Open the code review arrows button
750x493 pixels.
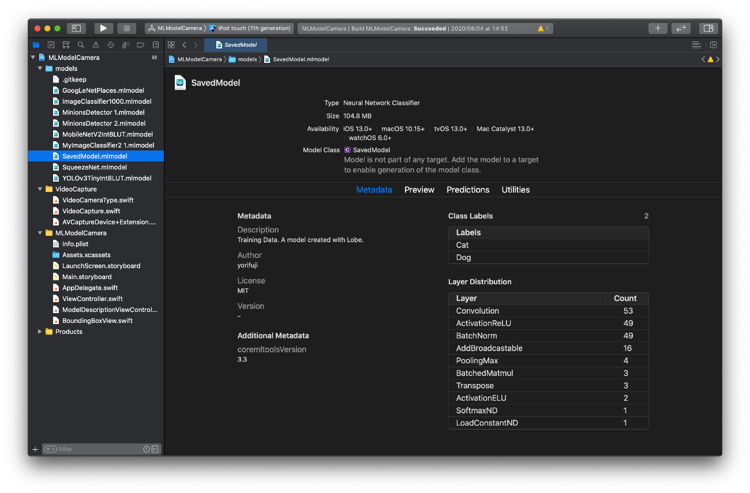[x=681, y=28]
